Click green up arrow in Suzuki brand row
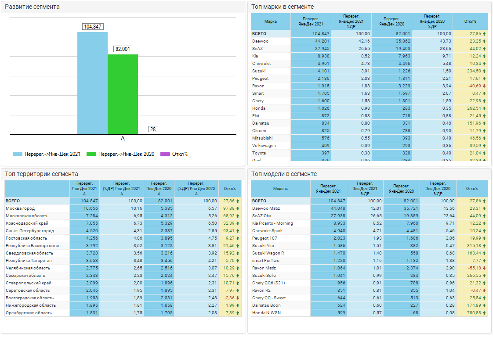 point(484,71)
